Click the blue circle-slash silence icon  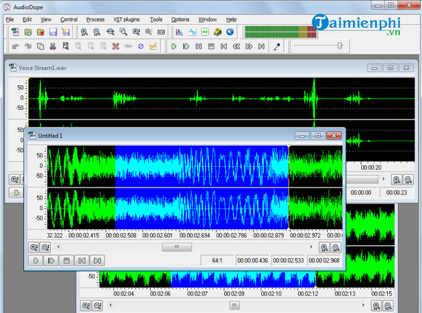[x=141, y=46]
